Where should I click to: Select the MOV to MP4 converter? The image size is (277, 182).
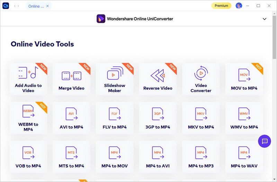tap(244, 79)
